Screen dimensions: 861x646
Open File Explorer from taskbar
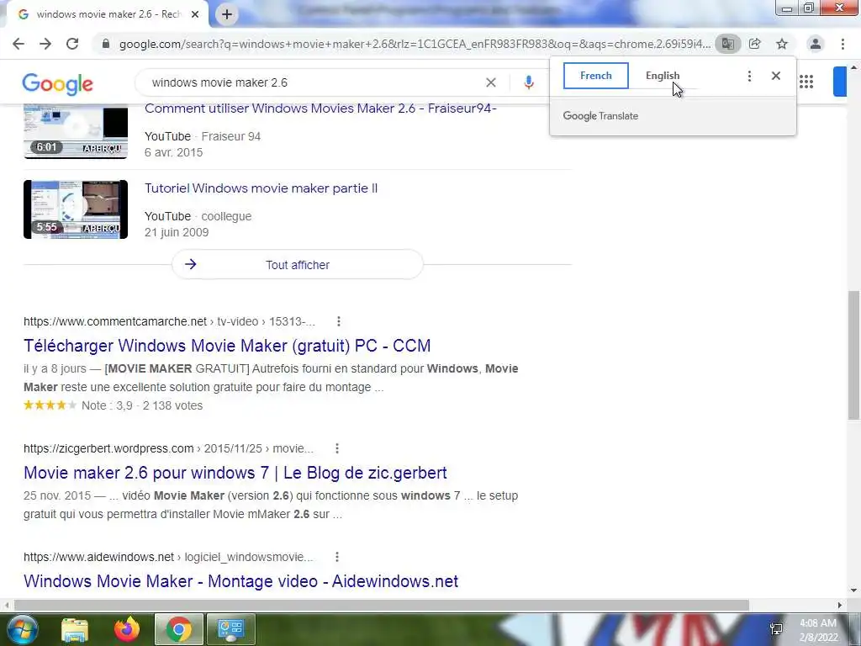[x=75, y=629]
